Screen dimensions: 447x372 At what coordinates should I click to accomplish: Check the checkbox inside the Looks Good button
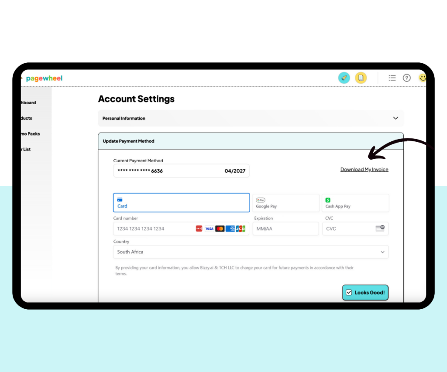pos(349,292)
